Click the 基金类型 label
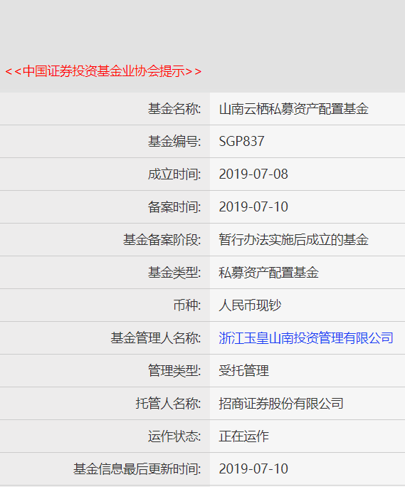 click(174, 273)
